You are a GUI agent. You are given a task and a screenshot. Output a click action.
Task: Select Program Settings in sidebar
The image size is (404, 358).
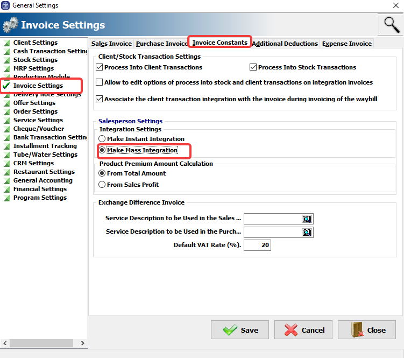pyautogui.click(x=40, y=198)
